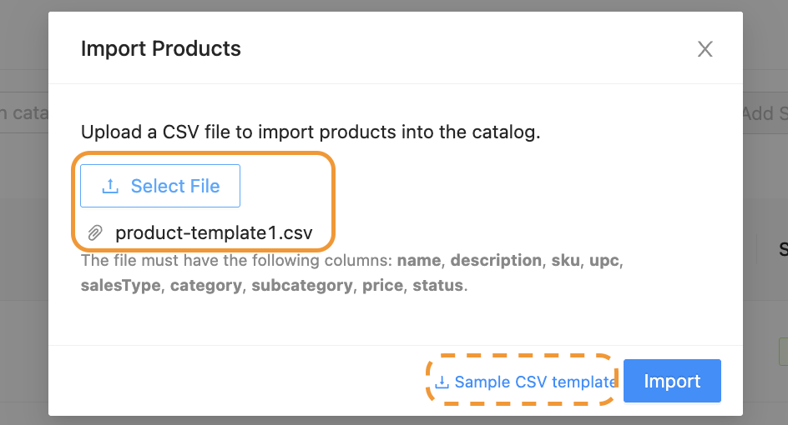Close the Import Products dialog
Viewport: 788px width, 425px height.
[705, 49]
